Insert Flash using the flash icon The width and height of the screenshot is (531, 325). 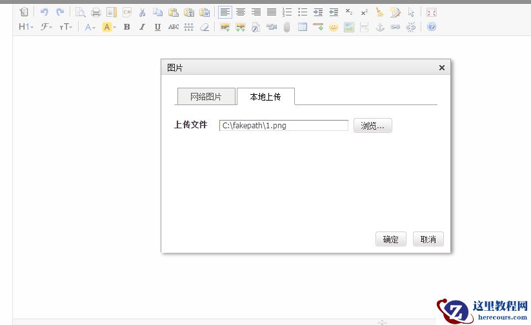point(256,26)
